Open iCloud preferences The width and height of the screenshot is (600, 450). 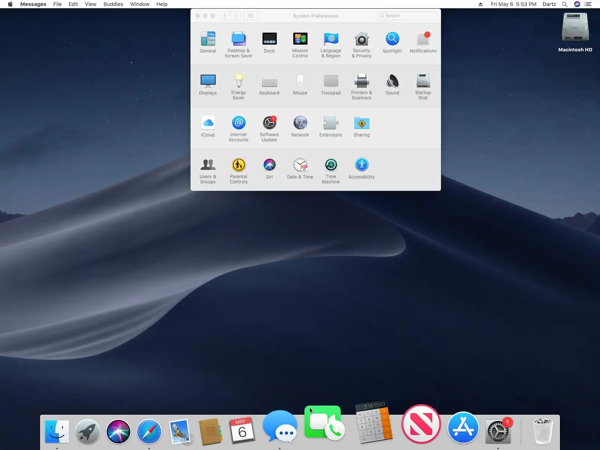(208, 126)
